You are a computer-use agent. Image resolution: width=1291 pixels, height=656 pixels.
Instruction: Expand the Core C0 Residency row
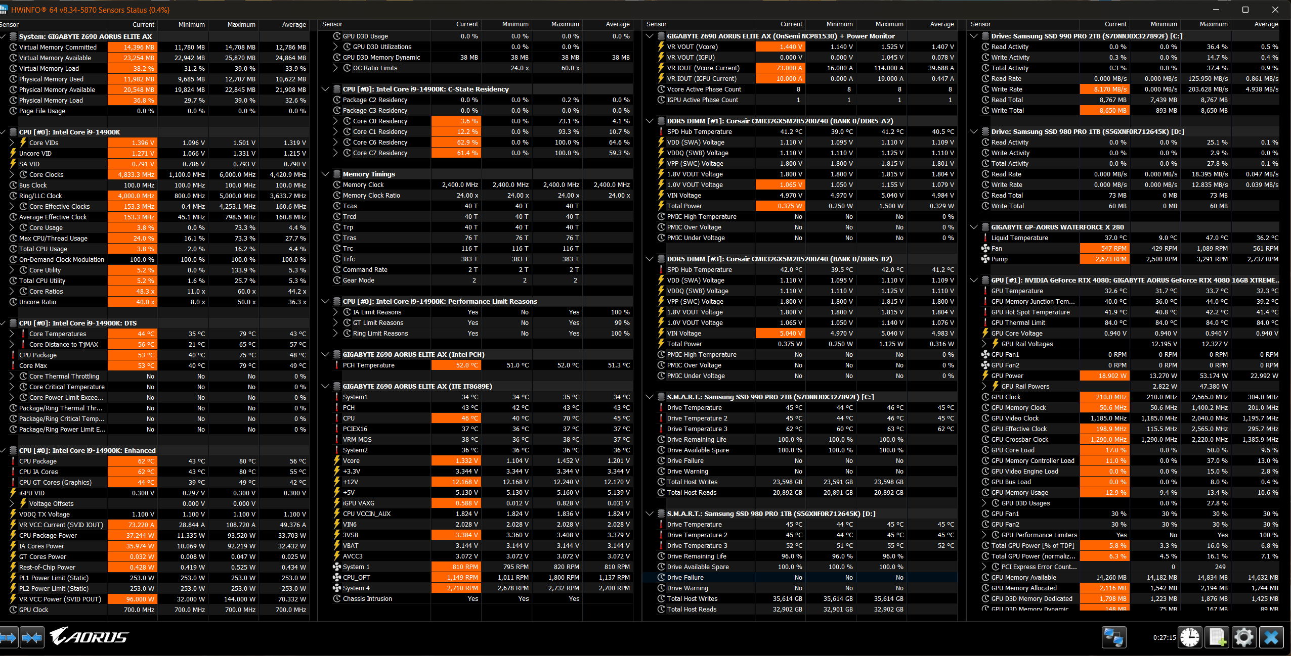335,121
